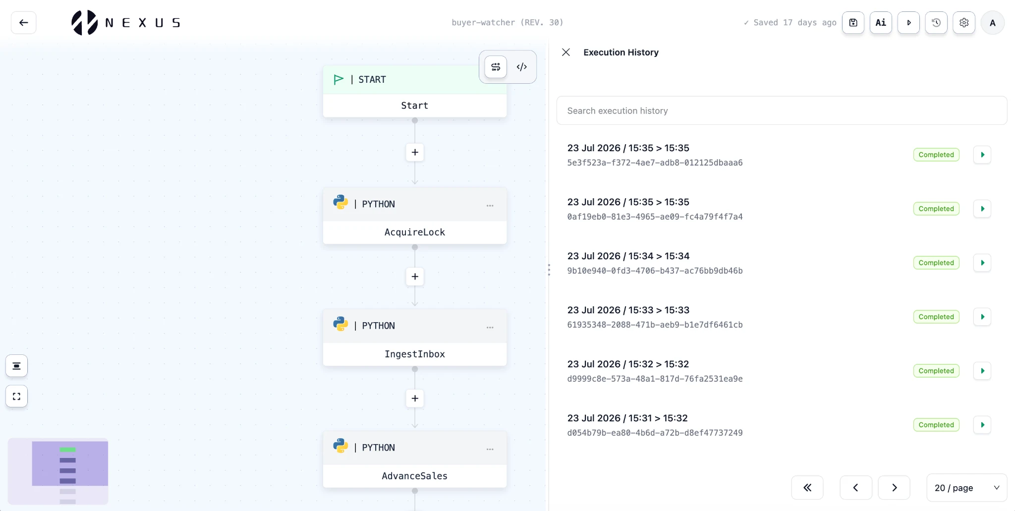
Task: Fit canvas to screen icon
Action: (x=16, y=397)
